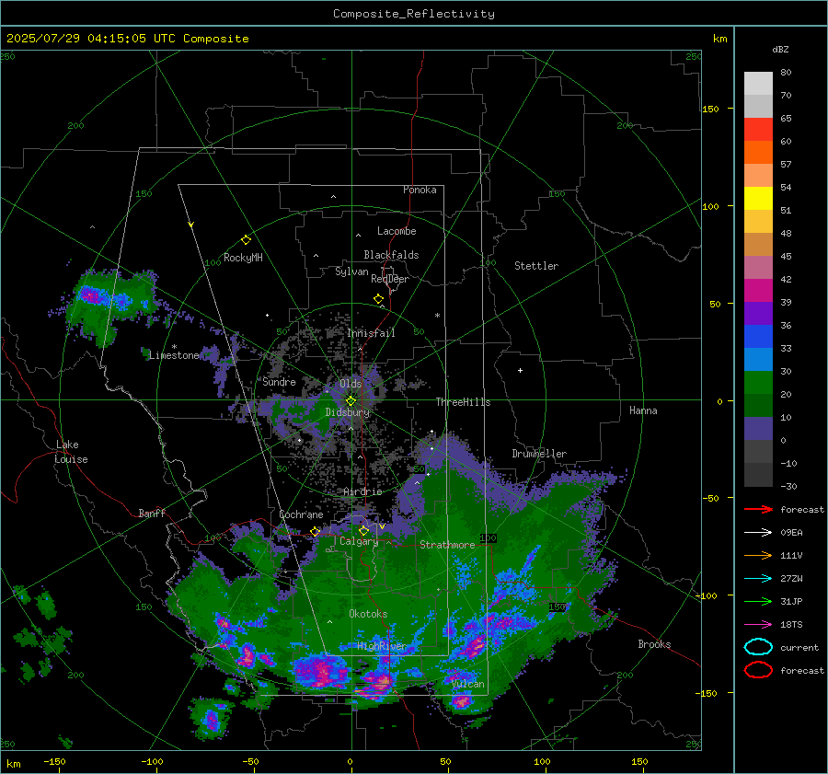This screenshot has width=828, height=774.
Task: Click the 30 dBZ blue color swatch
Action: pyautogui.click(x=758, y=359)
